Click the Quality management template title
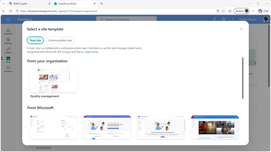 (44, 96)
